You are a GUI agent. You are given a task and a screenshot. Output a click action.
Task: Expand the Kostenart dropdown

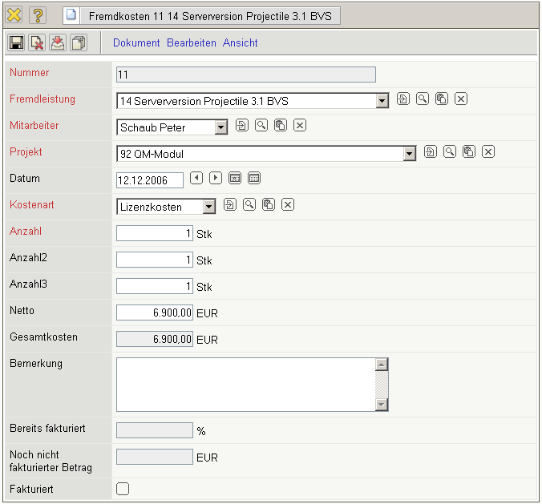click(x=209, y=207)
